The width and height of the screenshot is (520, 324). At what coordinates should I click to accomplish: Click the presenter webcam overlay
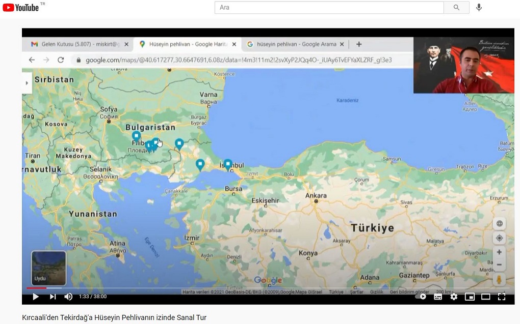coord(463,65)
